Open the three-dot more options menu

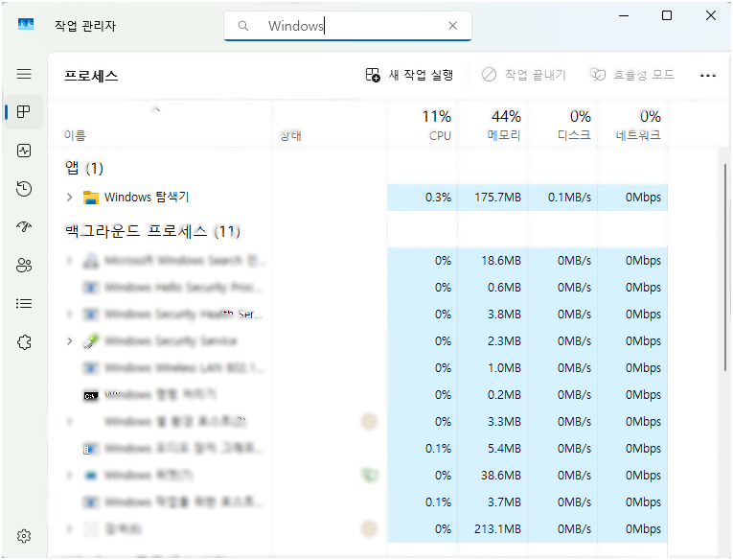click(708, 76)
